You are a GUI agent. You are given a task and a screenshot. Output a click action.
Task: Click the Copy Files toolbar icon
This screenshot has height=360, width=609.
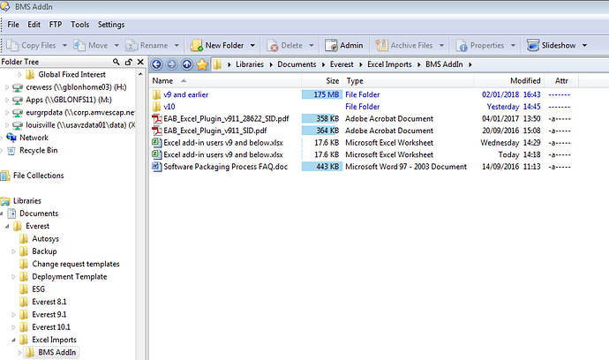(x=12, y=45)
